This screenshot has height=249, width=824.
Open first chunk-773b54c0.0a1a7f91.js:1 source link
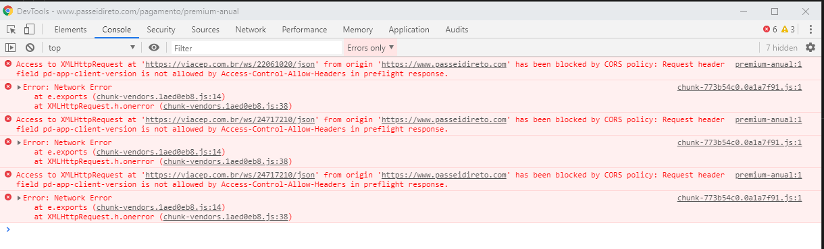click(x=740, y=87)
